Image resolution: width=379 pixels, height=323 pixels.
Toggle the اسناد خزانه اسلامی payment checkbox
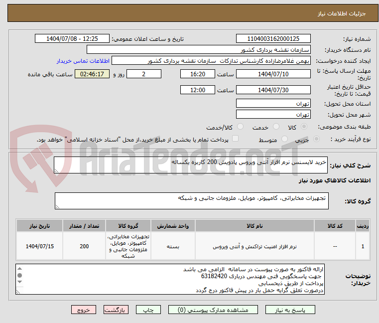(235, 139)
